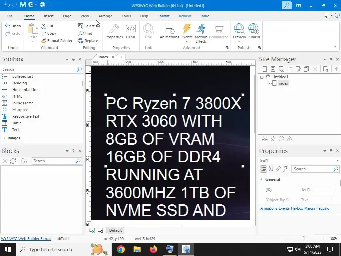Viewport: 341px width, 256px height.
Task: Add a new tab with plus button
Action: click(121, 57)
